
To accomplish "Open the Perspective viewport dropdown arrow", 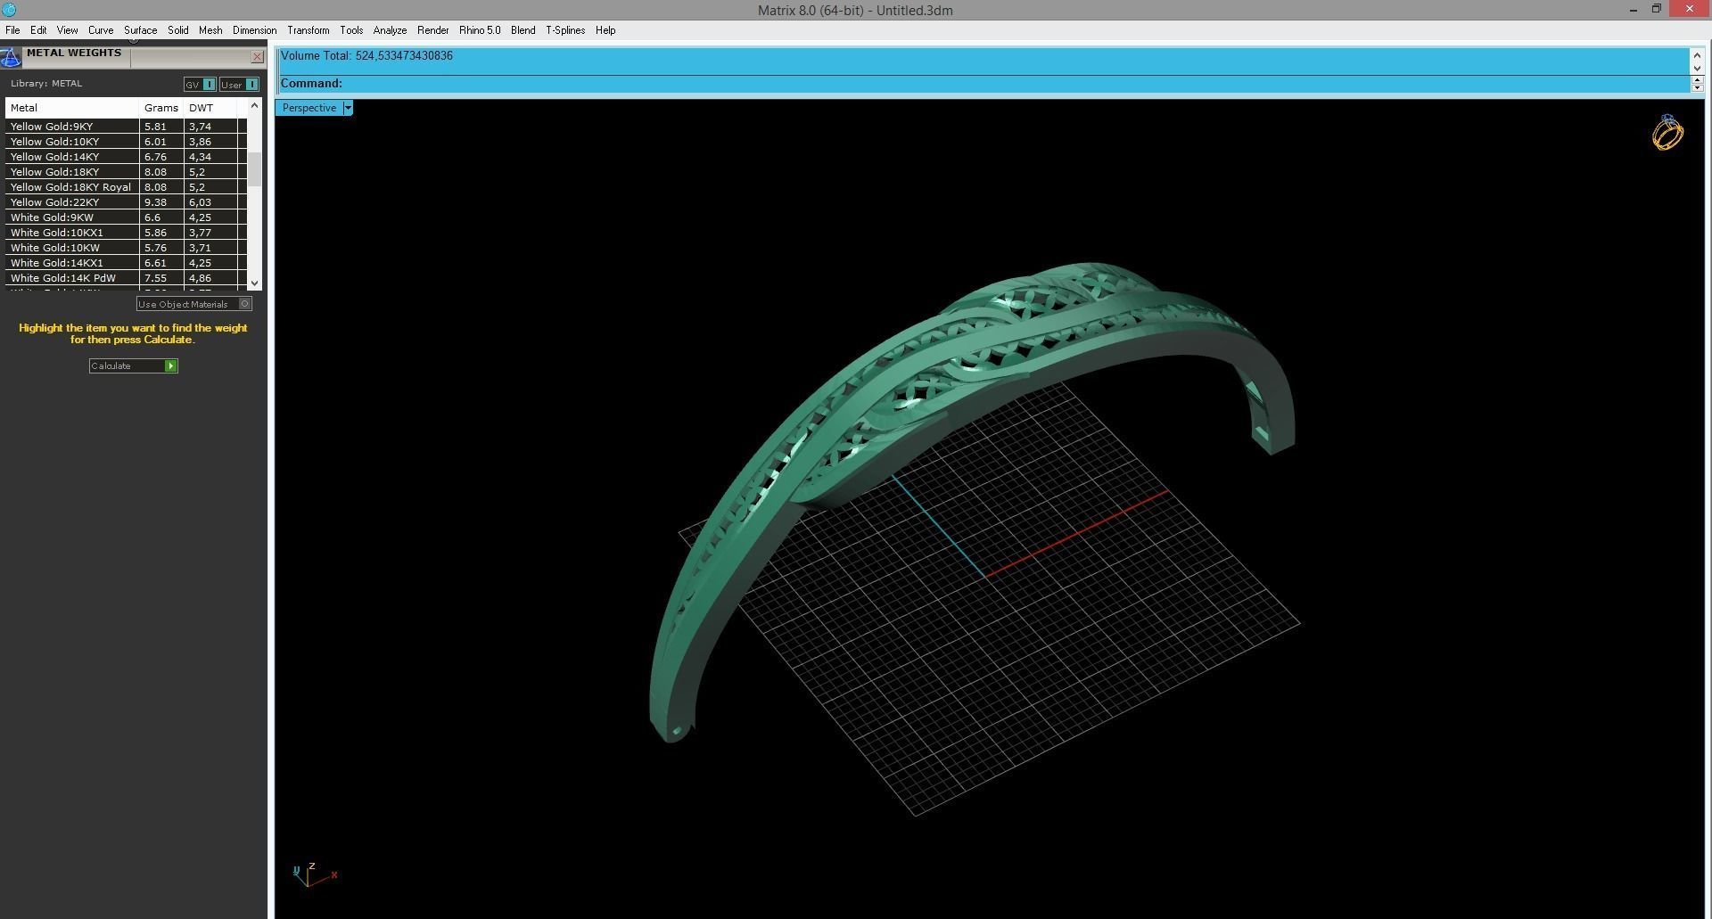I will click(x=348, y=108).
